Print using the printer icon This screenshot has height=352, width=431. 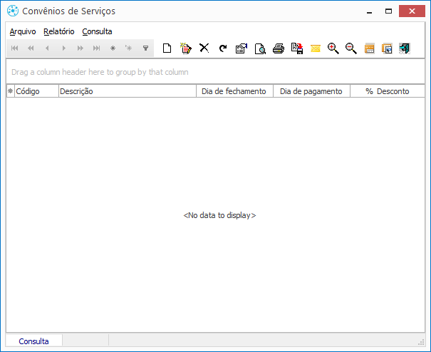[279, 48]
